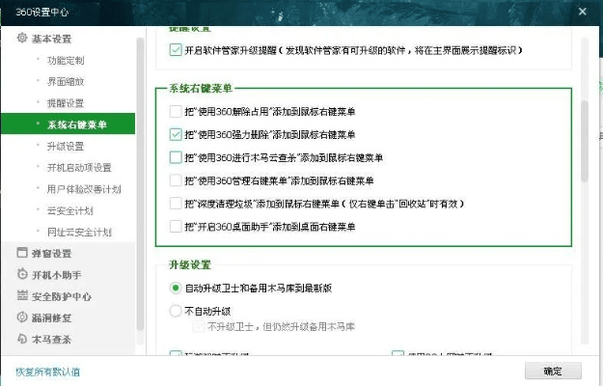This screenshot has width=603, height=386.
Task: Click the 360设置中心 title text
Action: 41,12
